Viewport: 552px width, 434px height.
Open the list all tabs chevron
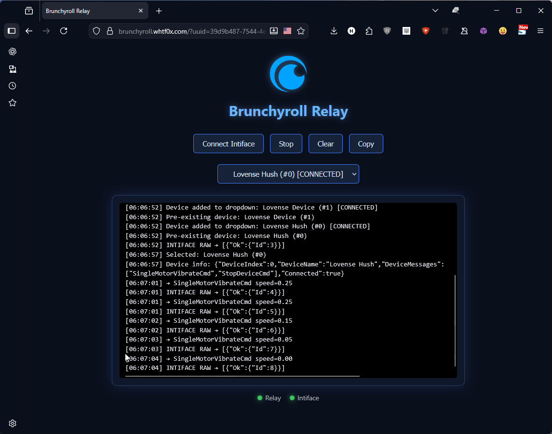(x=435, y=11)
